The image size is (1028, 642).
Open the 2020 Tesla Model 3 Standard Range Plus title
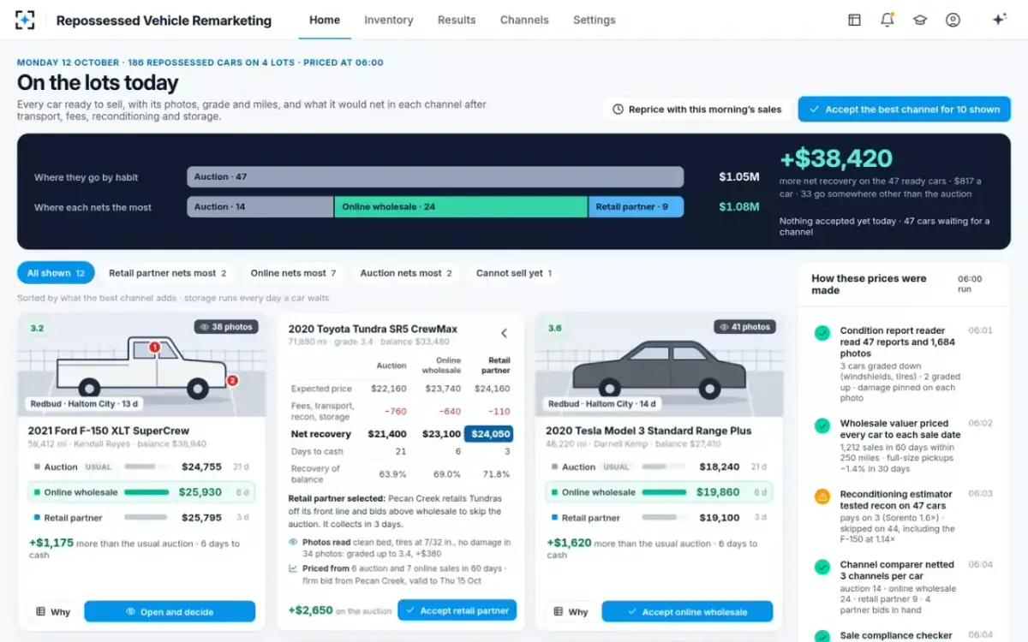pyautogui.click(x=648, y=431)
